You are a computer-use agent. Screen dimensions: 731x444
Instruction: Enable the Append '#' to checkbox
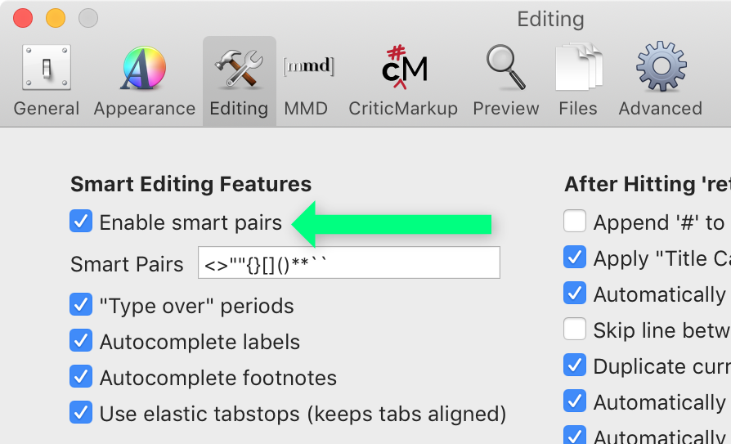pyautogui.click(x=575, y=221)
